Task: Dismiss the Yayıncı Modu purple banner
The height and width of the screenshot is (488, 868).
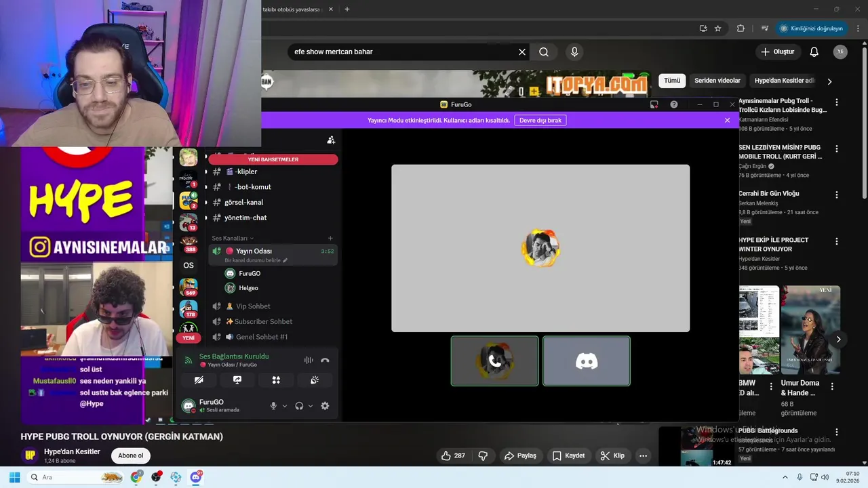Action: (x=727, y=120)
